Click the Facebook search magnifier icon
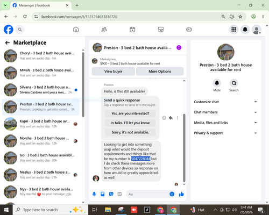The height and width of the screenshot is (215, 269). [20, 30]
